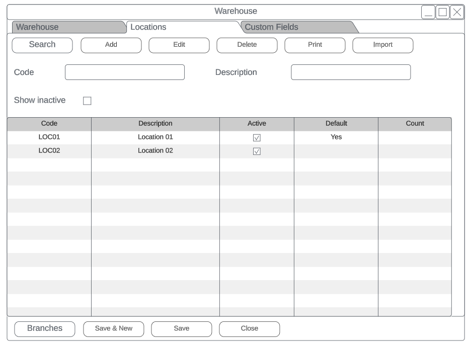Minimize the Warehouse window
Image resolution: width=469 pixels, height=342 pixels.
pos(428,12)
